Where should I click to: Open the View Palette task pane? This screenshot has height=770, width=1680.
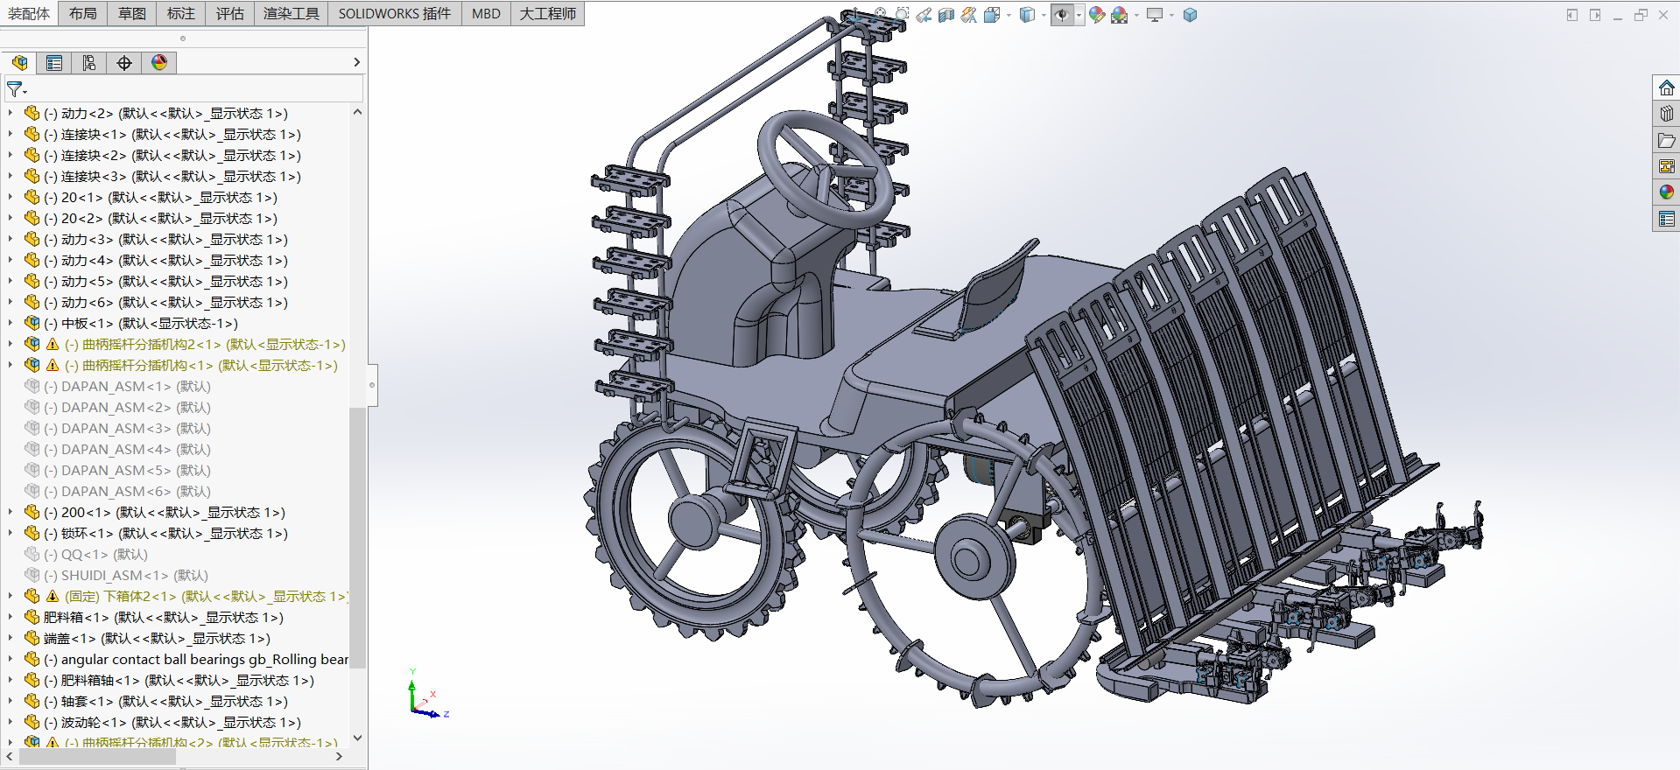pyautogui.click(x=1666, y=166)
